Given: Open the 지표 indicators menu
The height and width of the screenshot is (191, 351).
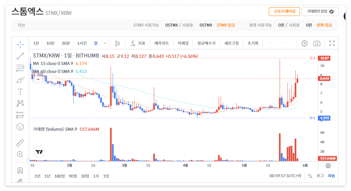Looking at the screenshot, I should [138, 43].
